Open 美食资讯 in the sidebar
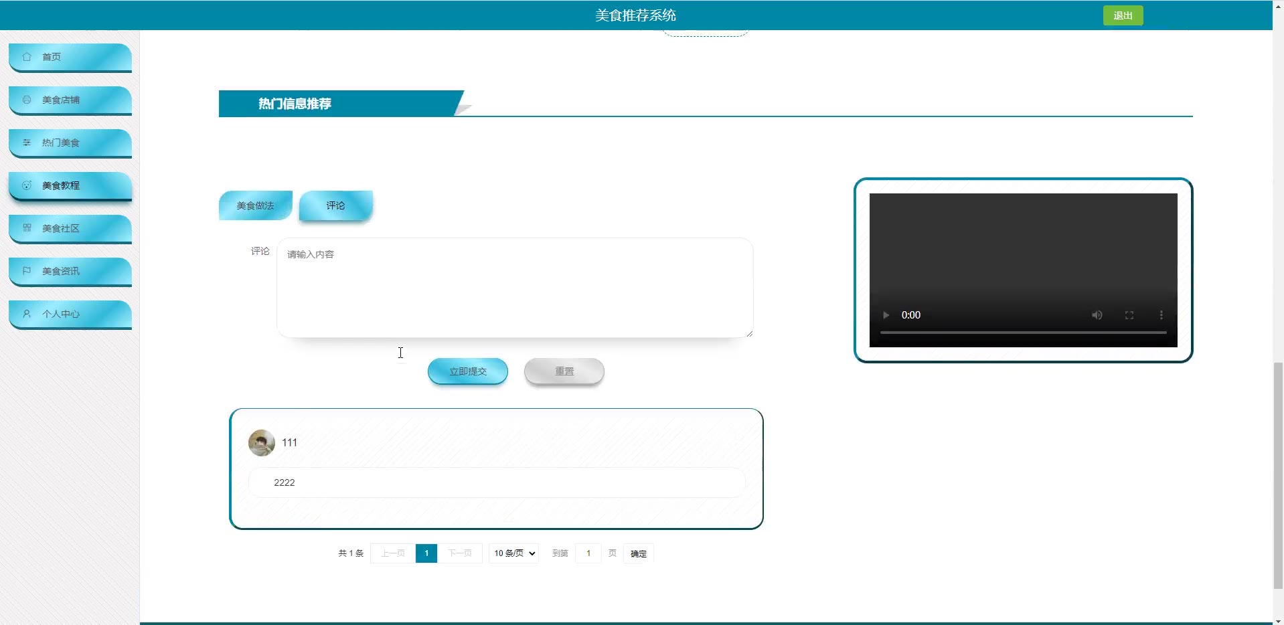Viewport: 1284px width, 625px height. click(70, 271)
